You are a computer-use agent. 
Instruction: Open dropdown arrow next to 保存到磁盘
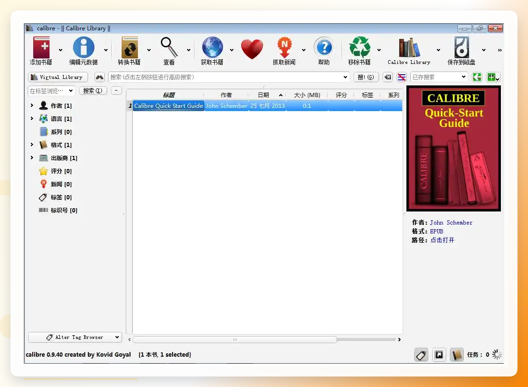(484, 50)
